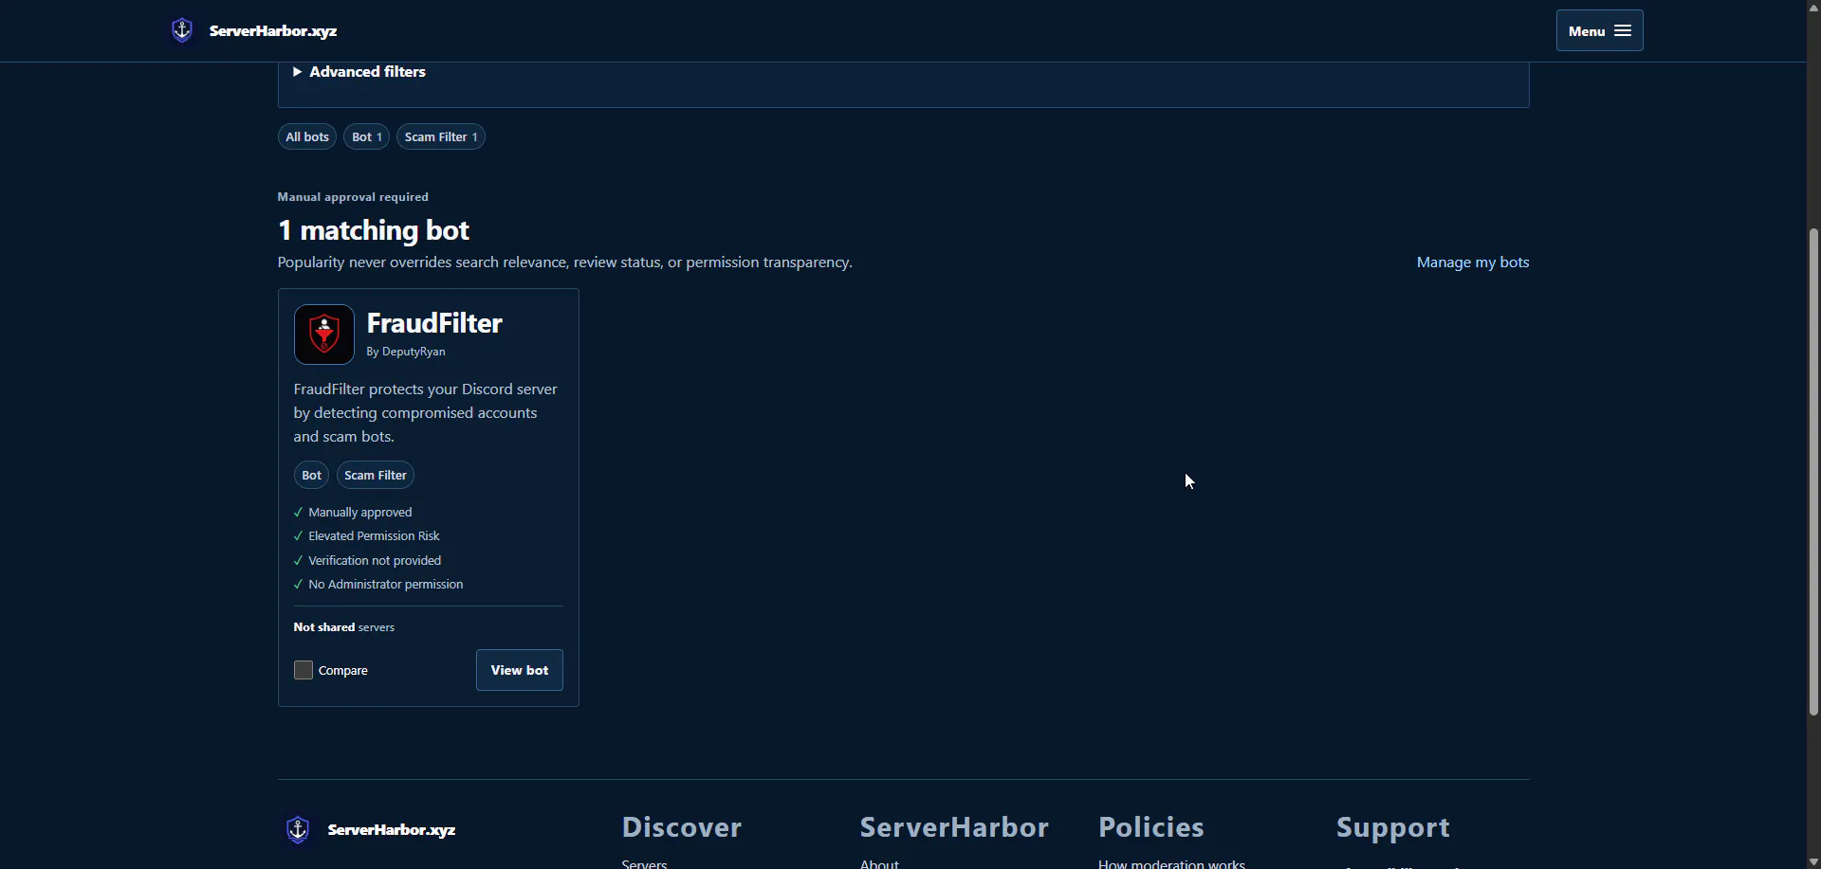Screen dimensions: 1821x869
Task: Select the All bots filter chip
Action: [x=307, y=136]
